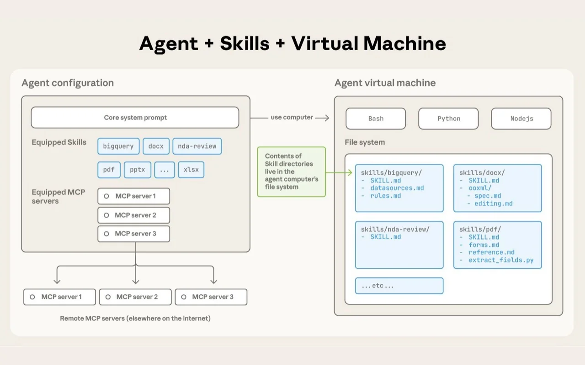Click the "skills/nda-review/" directory name

395,229
